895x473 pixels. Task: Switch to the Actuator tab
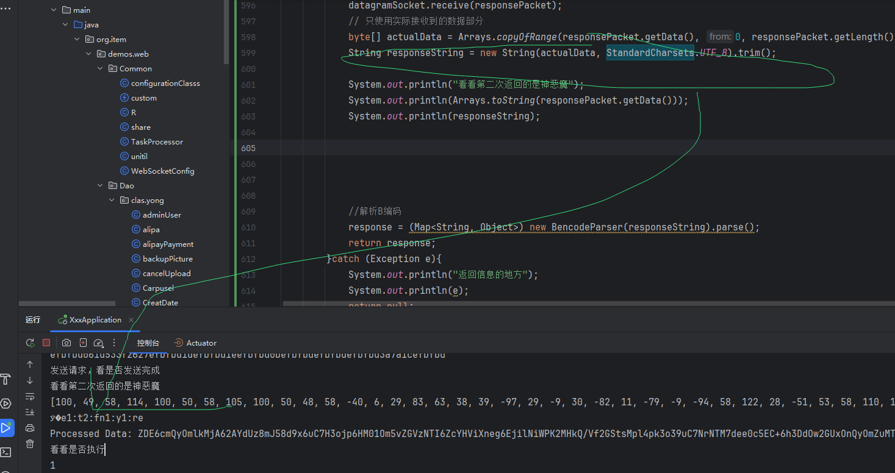point(195,343)
